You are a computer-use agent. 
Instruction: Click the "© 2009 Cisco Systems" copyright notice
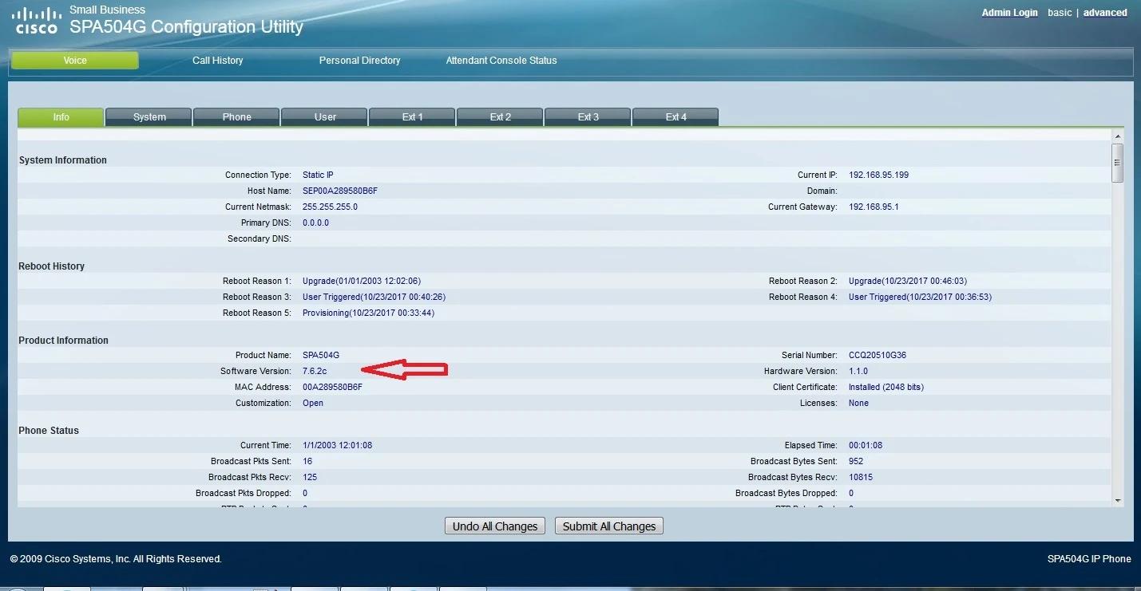click(x=116, y=559)
